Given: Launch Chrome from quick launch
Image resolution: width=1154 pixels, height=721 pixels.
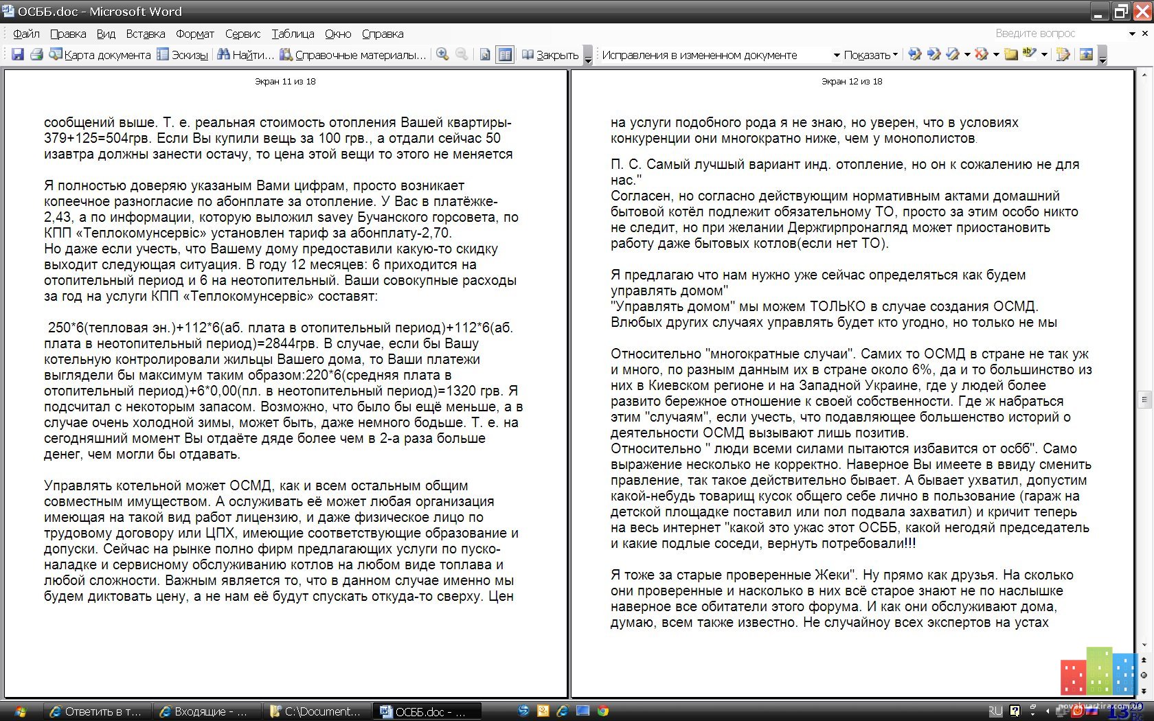Looking at the screenshot, I should pyautogui.click(x=603, y=711).
